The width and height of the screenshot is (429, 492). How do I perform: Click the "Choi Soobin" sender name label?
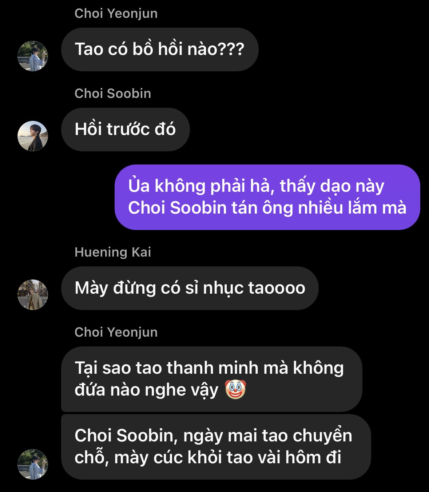point(113,94)
